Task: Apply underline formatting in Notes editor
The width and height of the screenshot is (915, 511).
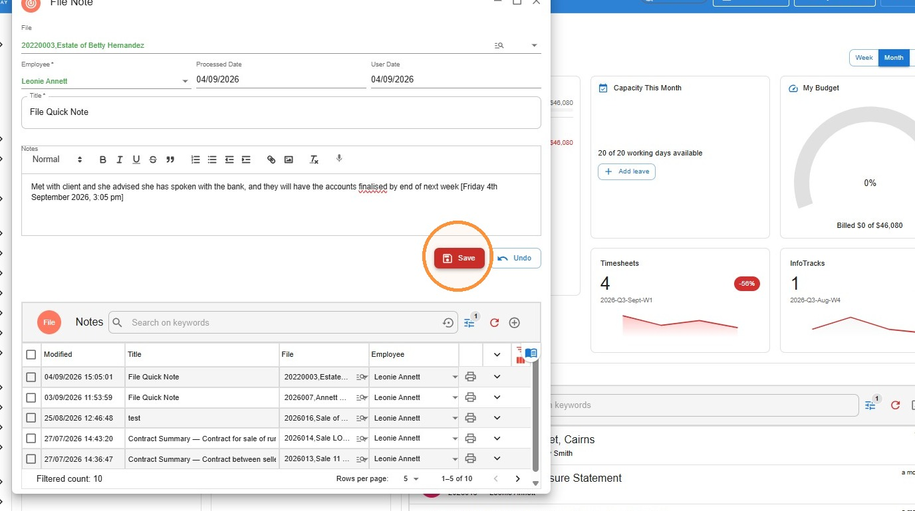Action: point(136,159)
